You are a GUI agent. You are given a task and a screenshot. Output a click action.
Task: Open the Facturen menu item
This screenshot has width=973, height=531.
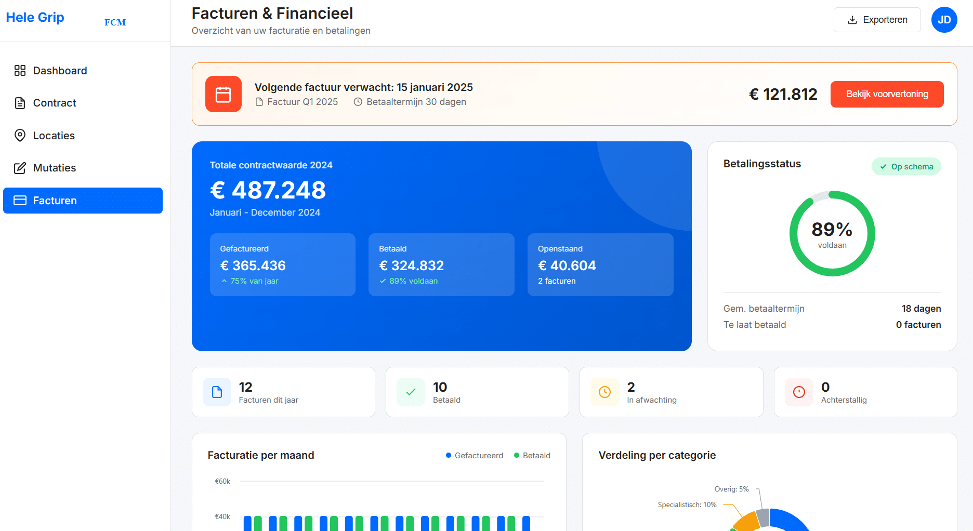click(x=83, y=201)
